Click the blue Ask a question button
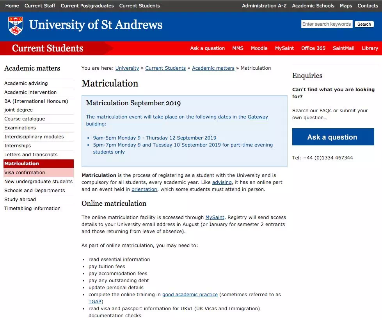The image size is (382, 320). click(333, 137)
